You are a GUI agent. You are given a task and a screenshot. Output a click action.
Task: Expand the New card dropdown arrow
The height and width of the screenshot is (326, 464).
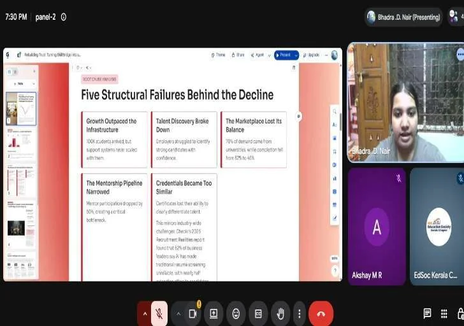pyautogui.click(x=33, y=84)
